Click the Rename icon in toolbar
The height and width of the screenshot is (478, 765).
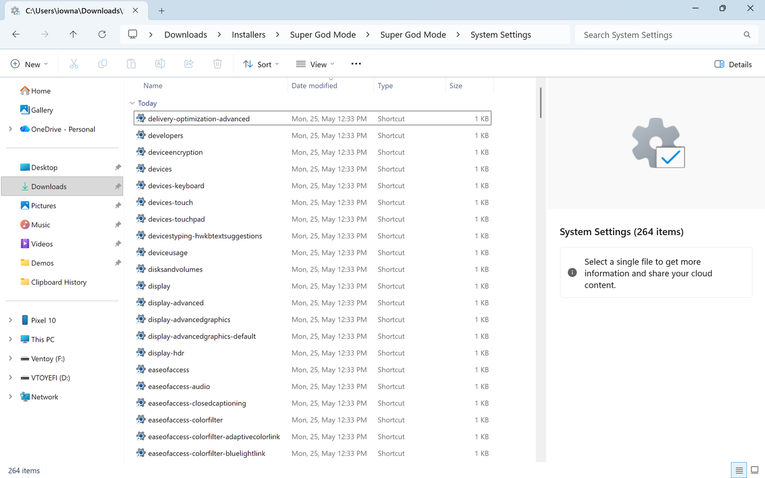(160, 64)
